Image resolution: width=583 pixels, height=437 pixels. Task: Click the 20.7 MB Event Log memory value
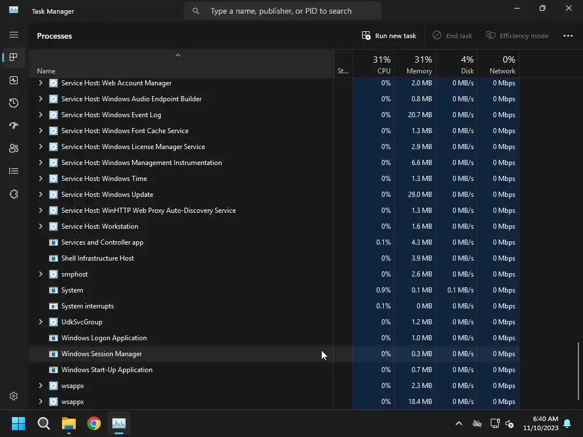[x=420, y=115]
